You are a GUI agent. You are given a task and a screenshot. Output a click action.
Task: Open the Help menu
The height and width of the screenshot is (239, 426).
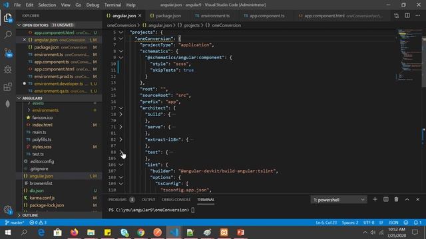(x=130, y=5)
